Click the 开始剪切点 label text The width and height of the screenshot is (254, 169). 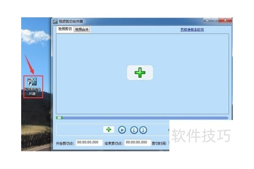(x=65, y=143)
